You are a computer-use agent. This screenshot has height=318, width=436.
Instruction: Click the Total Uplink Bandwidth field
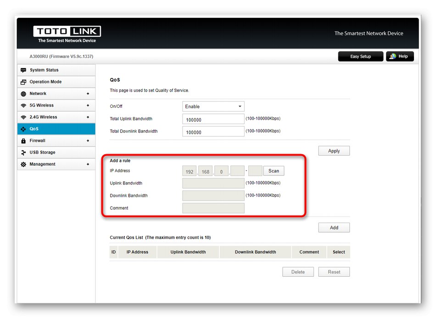pyautogui.click(x=213, y=119)
